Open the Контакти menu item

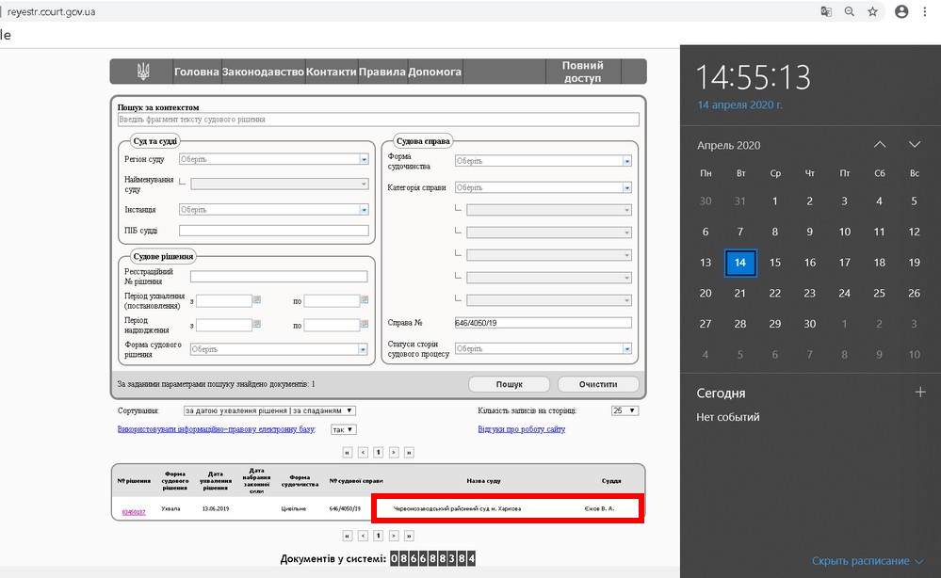click(x=332, y=72)
